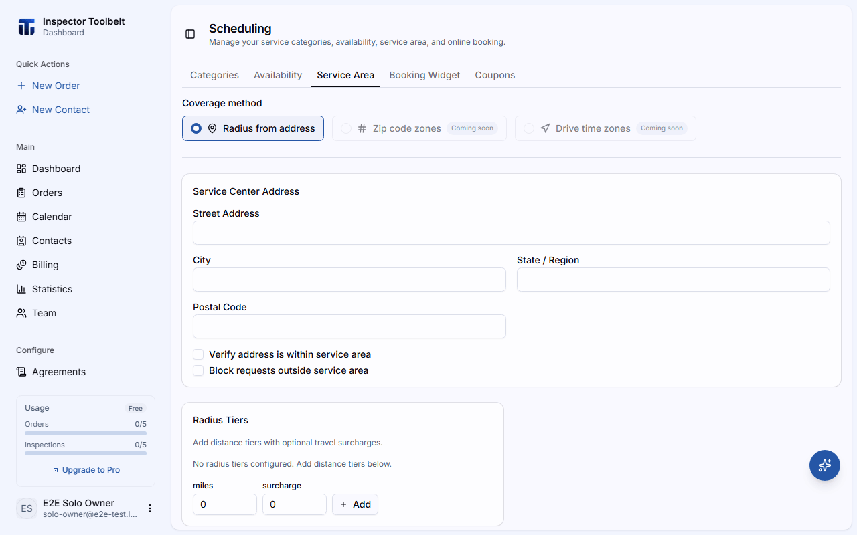This screenshot has width=857, height=535.
Task: Click the E2E Solo Owner name
Action: click(78, 503)
